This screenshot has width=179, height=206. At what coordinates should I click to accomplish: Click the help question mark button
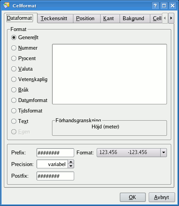coord(155,6)
